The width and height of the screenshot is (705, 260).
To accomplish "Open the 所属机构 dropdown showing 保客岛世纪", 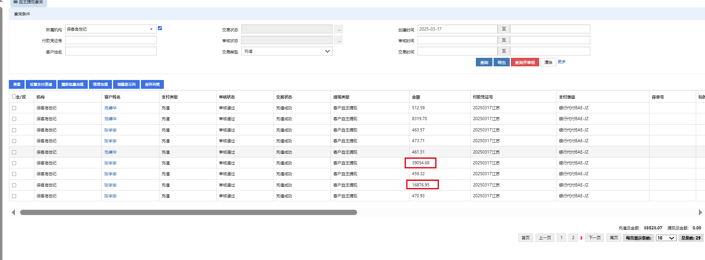I will [111, 29].
